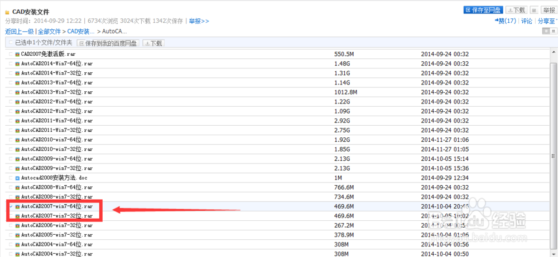Click the archive icon of AutoCAD2014-Win7-32位.rar
558x257 pixels.
click(x=17, y=73)
